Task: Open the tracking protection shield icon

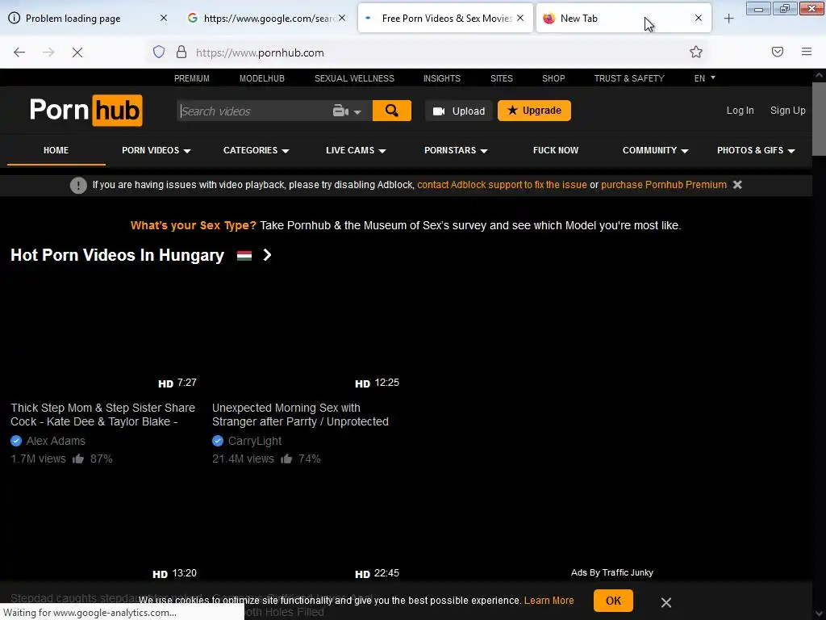Action: point(159,52)
